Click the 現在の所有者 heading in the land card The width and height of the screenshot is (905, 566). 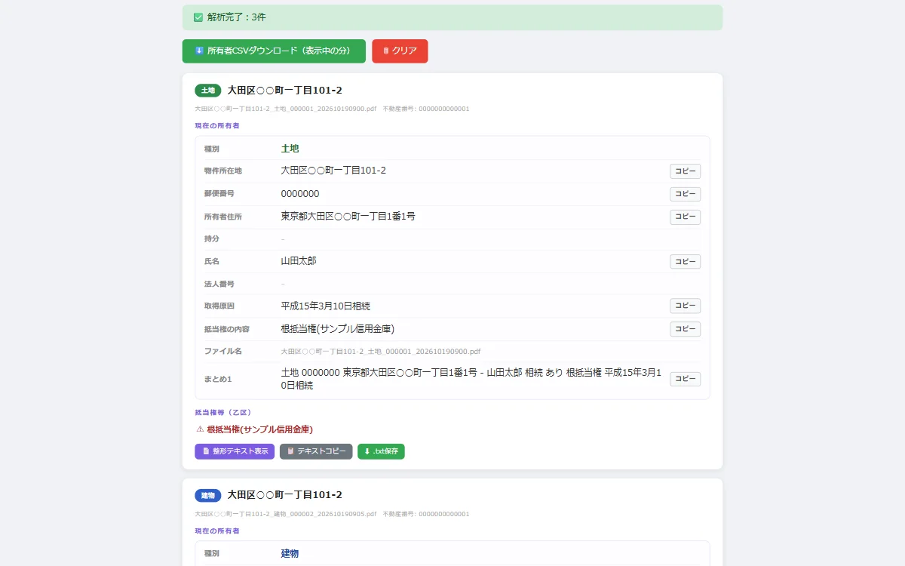(x=217, y=125)
